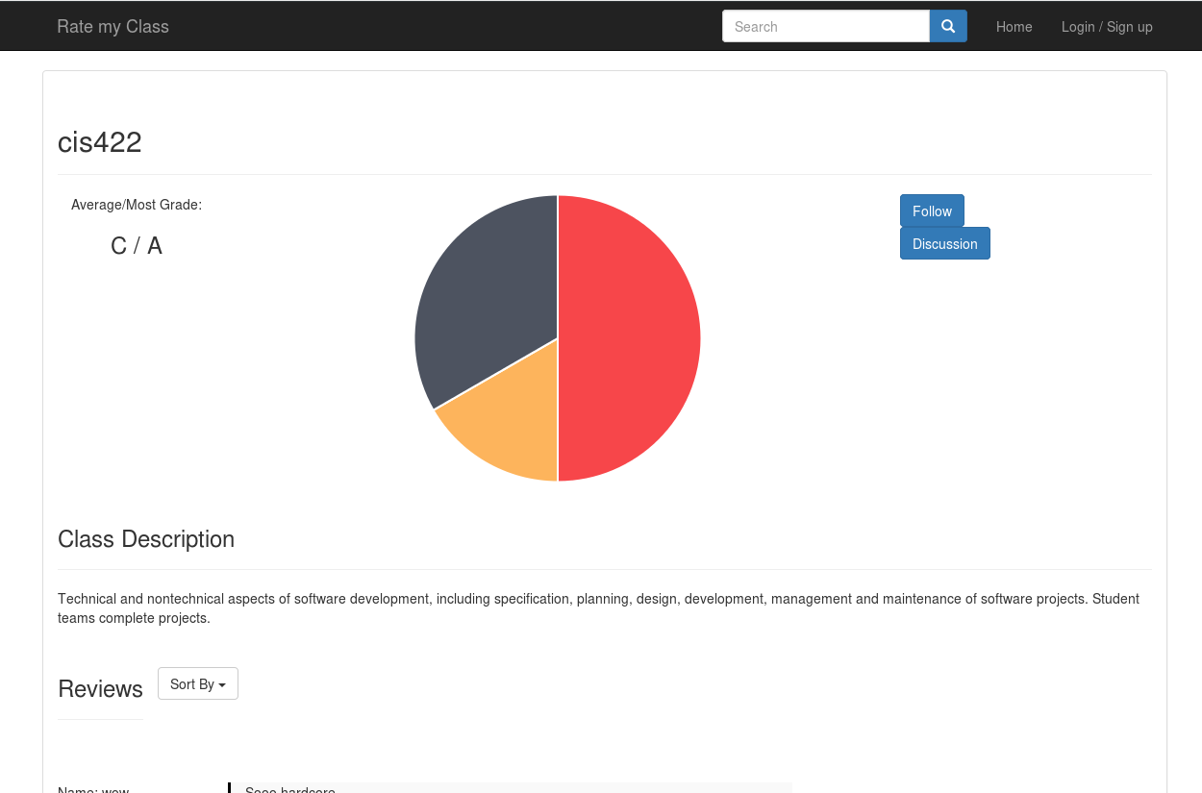Image resolution: width=1202 pixels, height=793 pixels.
Task: Click the average grade C / A label
Action: (x=136, y=245)
